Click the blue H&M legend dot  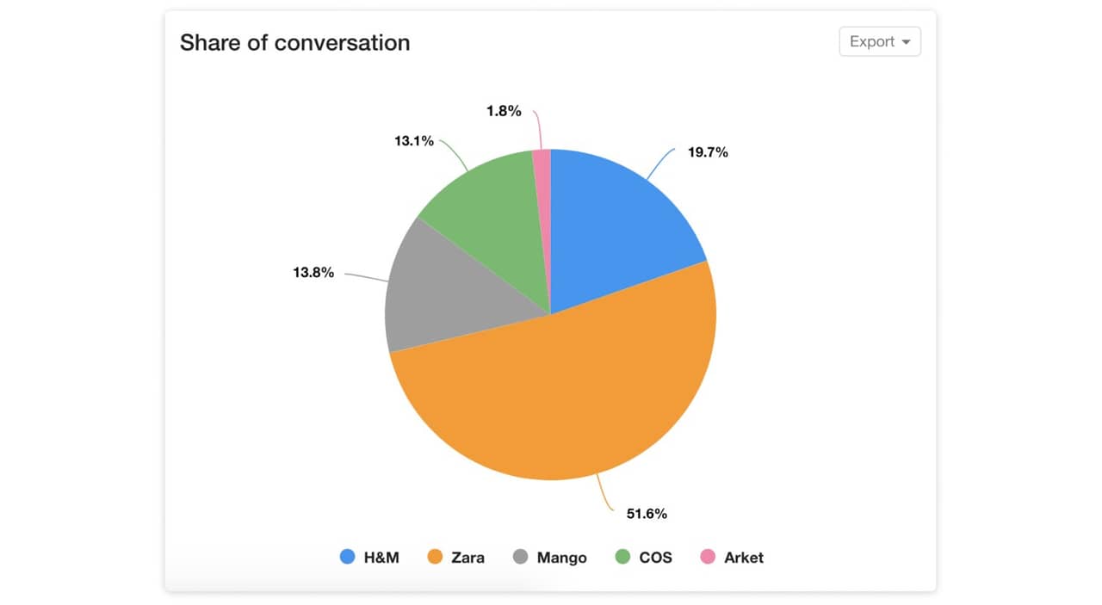pyautogui.click(x=348, y=557)
